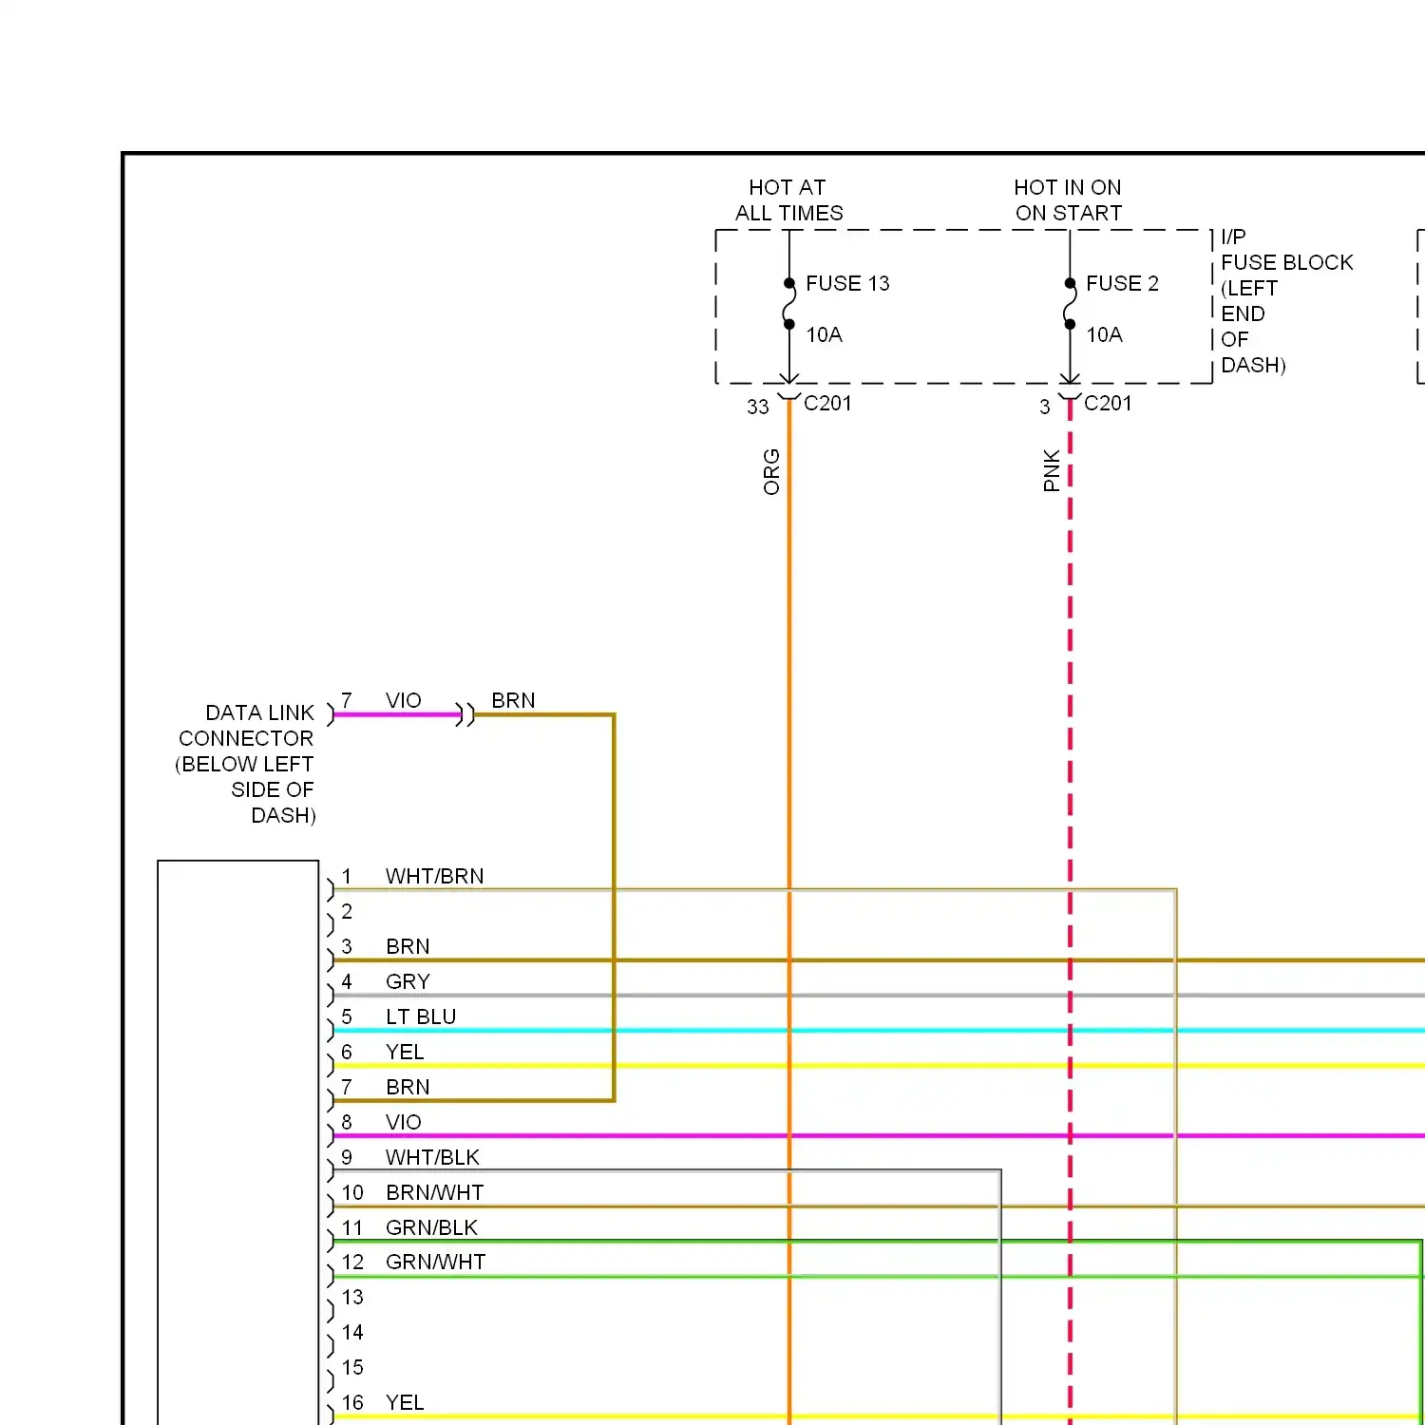Click the GRN/WHT label on pin 12
This screenshot has height=1425, width=1425.
(435, 1262)
